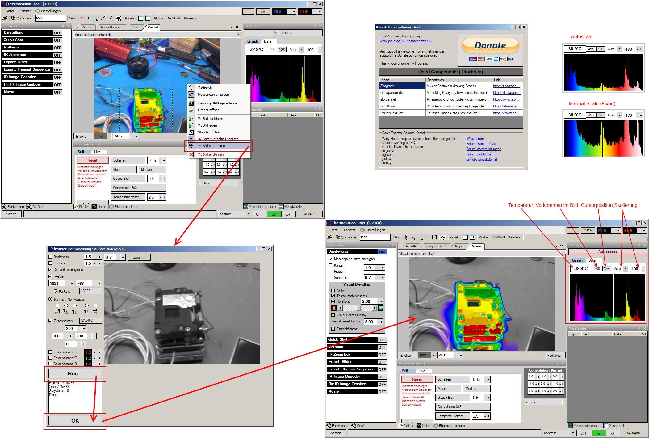Open Visual Isotherm unterhalb dropdown above grayscale image
This screenshot has height=438, width=649.
coord(563,254)
